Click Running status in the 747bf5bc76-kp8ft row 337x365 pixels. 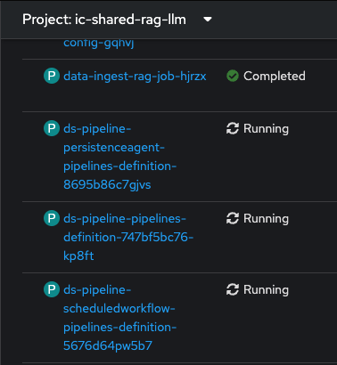click(266, 219)
